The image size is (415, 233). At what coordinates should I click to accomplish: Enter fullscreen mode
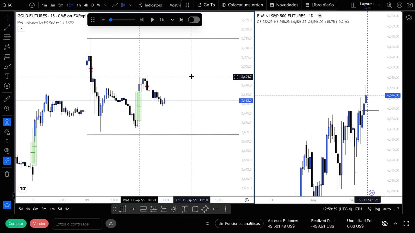(x=406, y=224)
